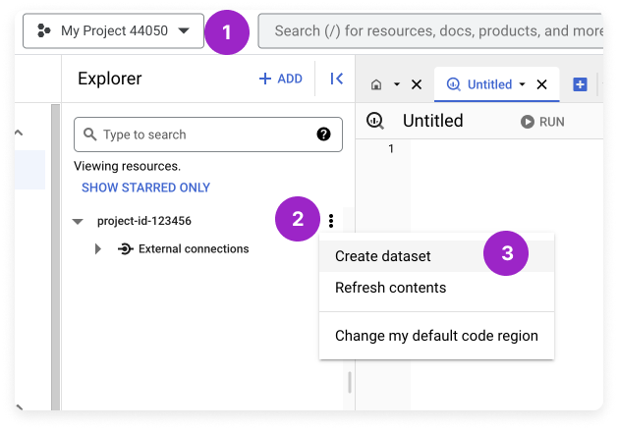Choose Create dataset from the context menu
The image size is (618, 430).
436,256
